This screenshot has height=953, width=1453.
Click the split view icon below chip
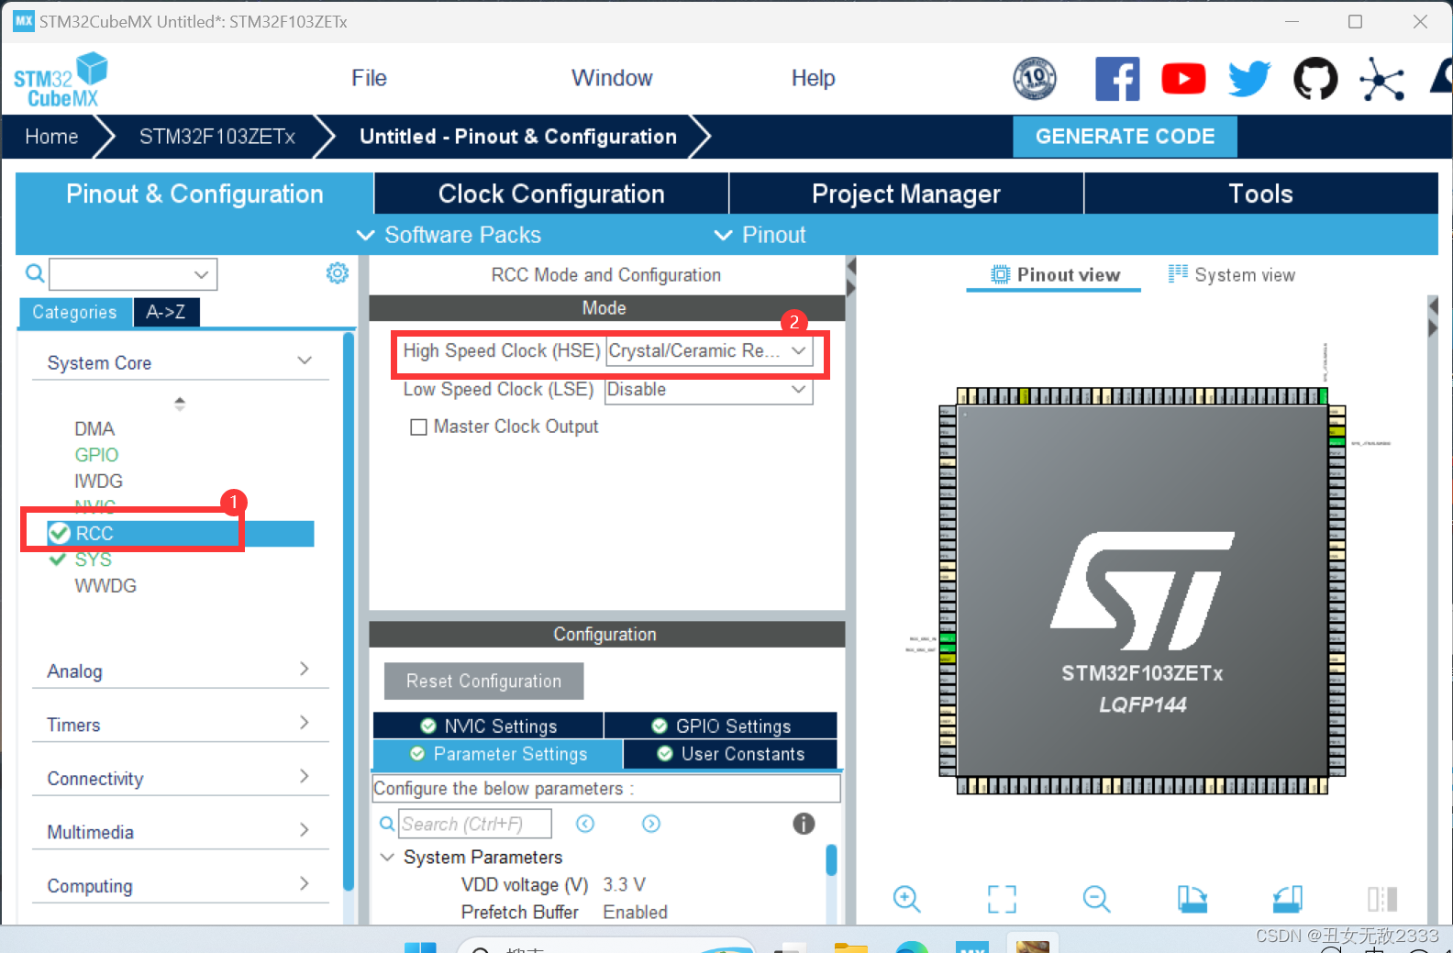click(x=1381, y=899)
